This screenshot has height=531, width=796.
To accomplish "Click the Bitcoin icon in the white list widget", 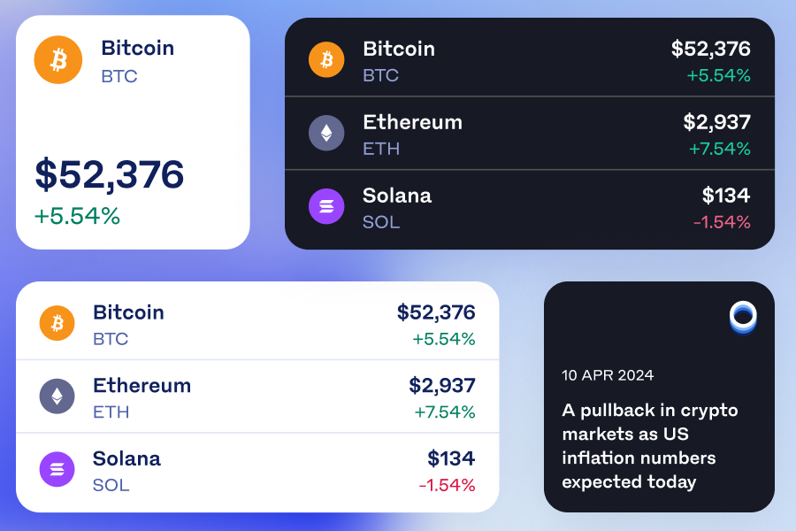I will [57, 323].
